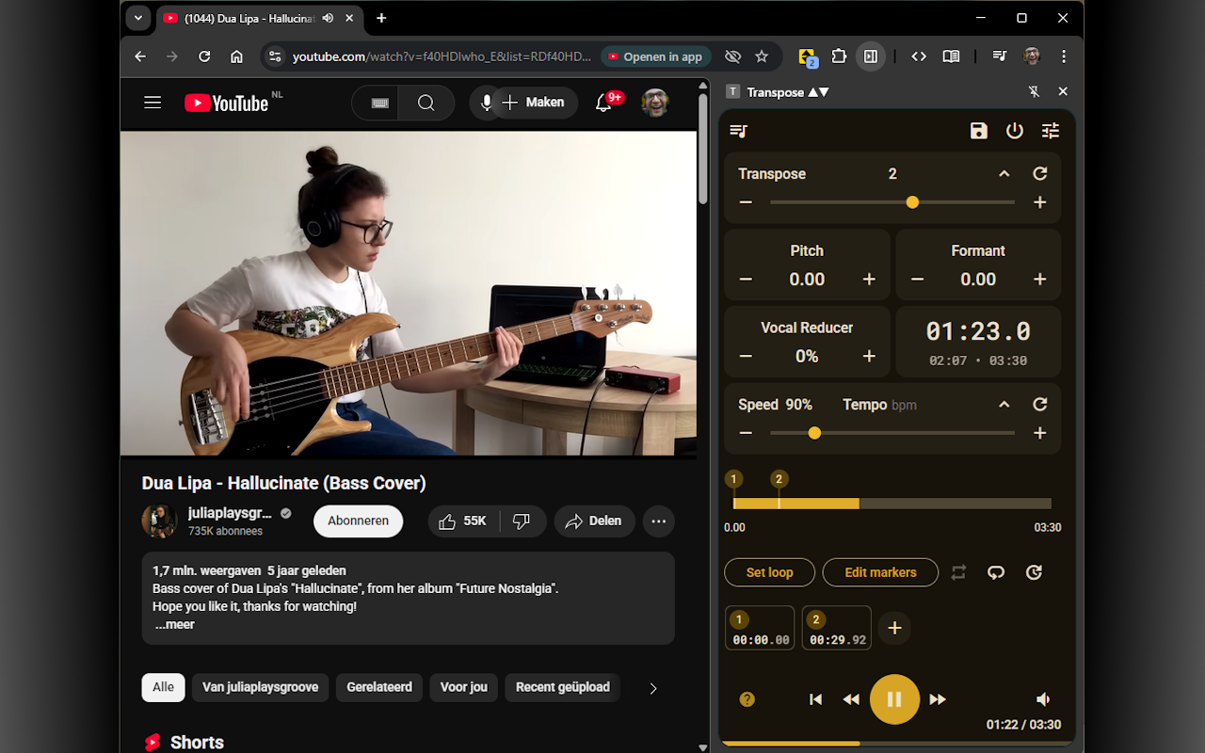Collapse the Speed section with its chevron

pyautogui.click(x=1004, y=404)
